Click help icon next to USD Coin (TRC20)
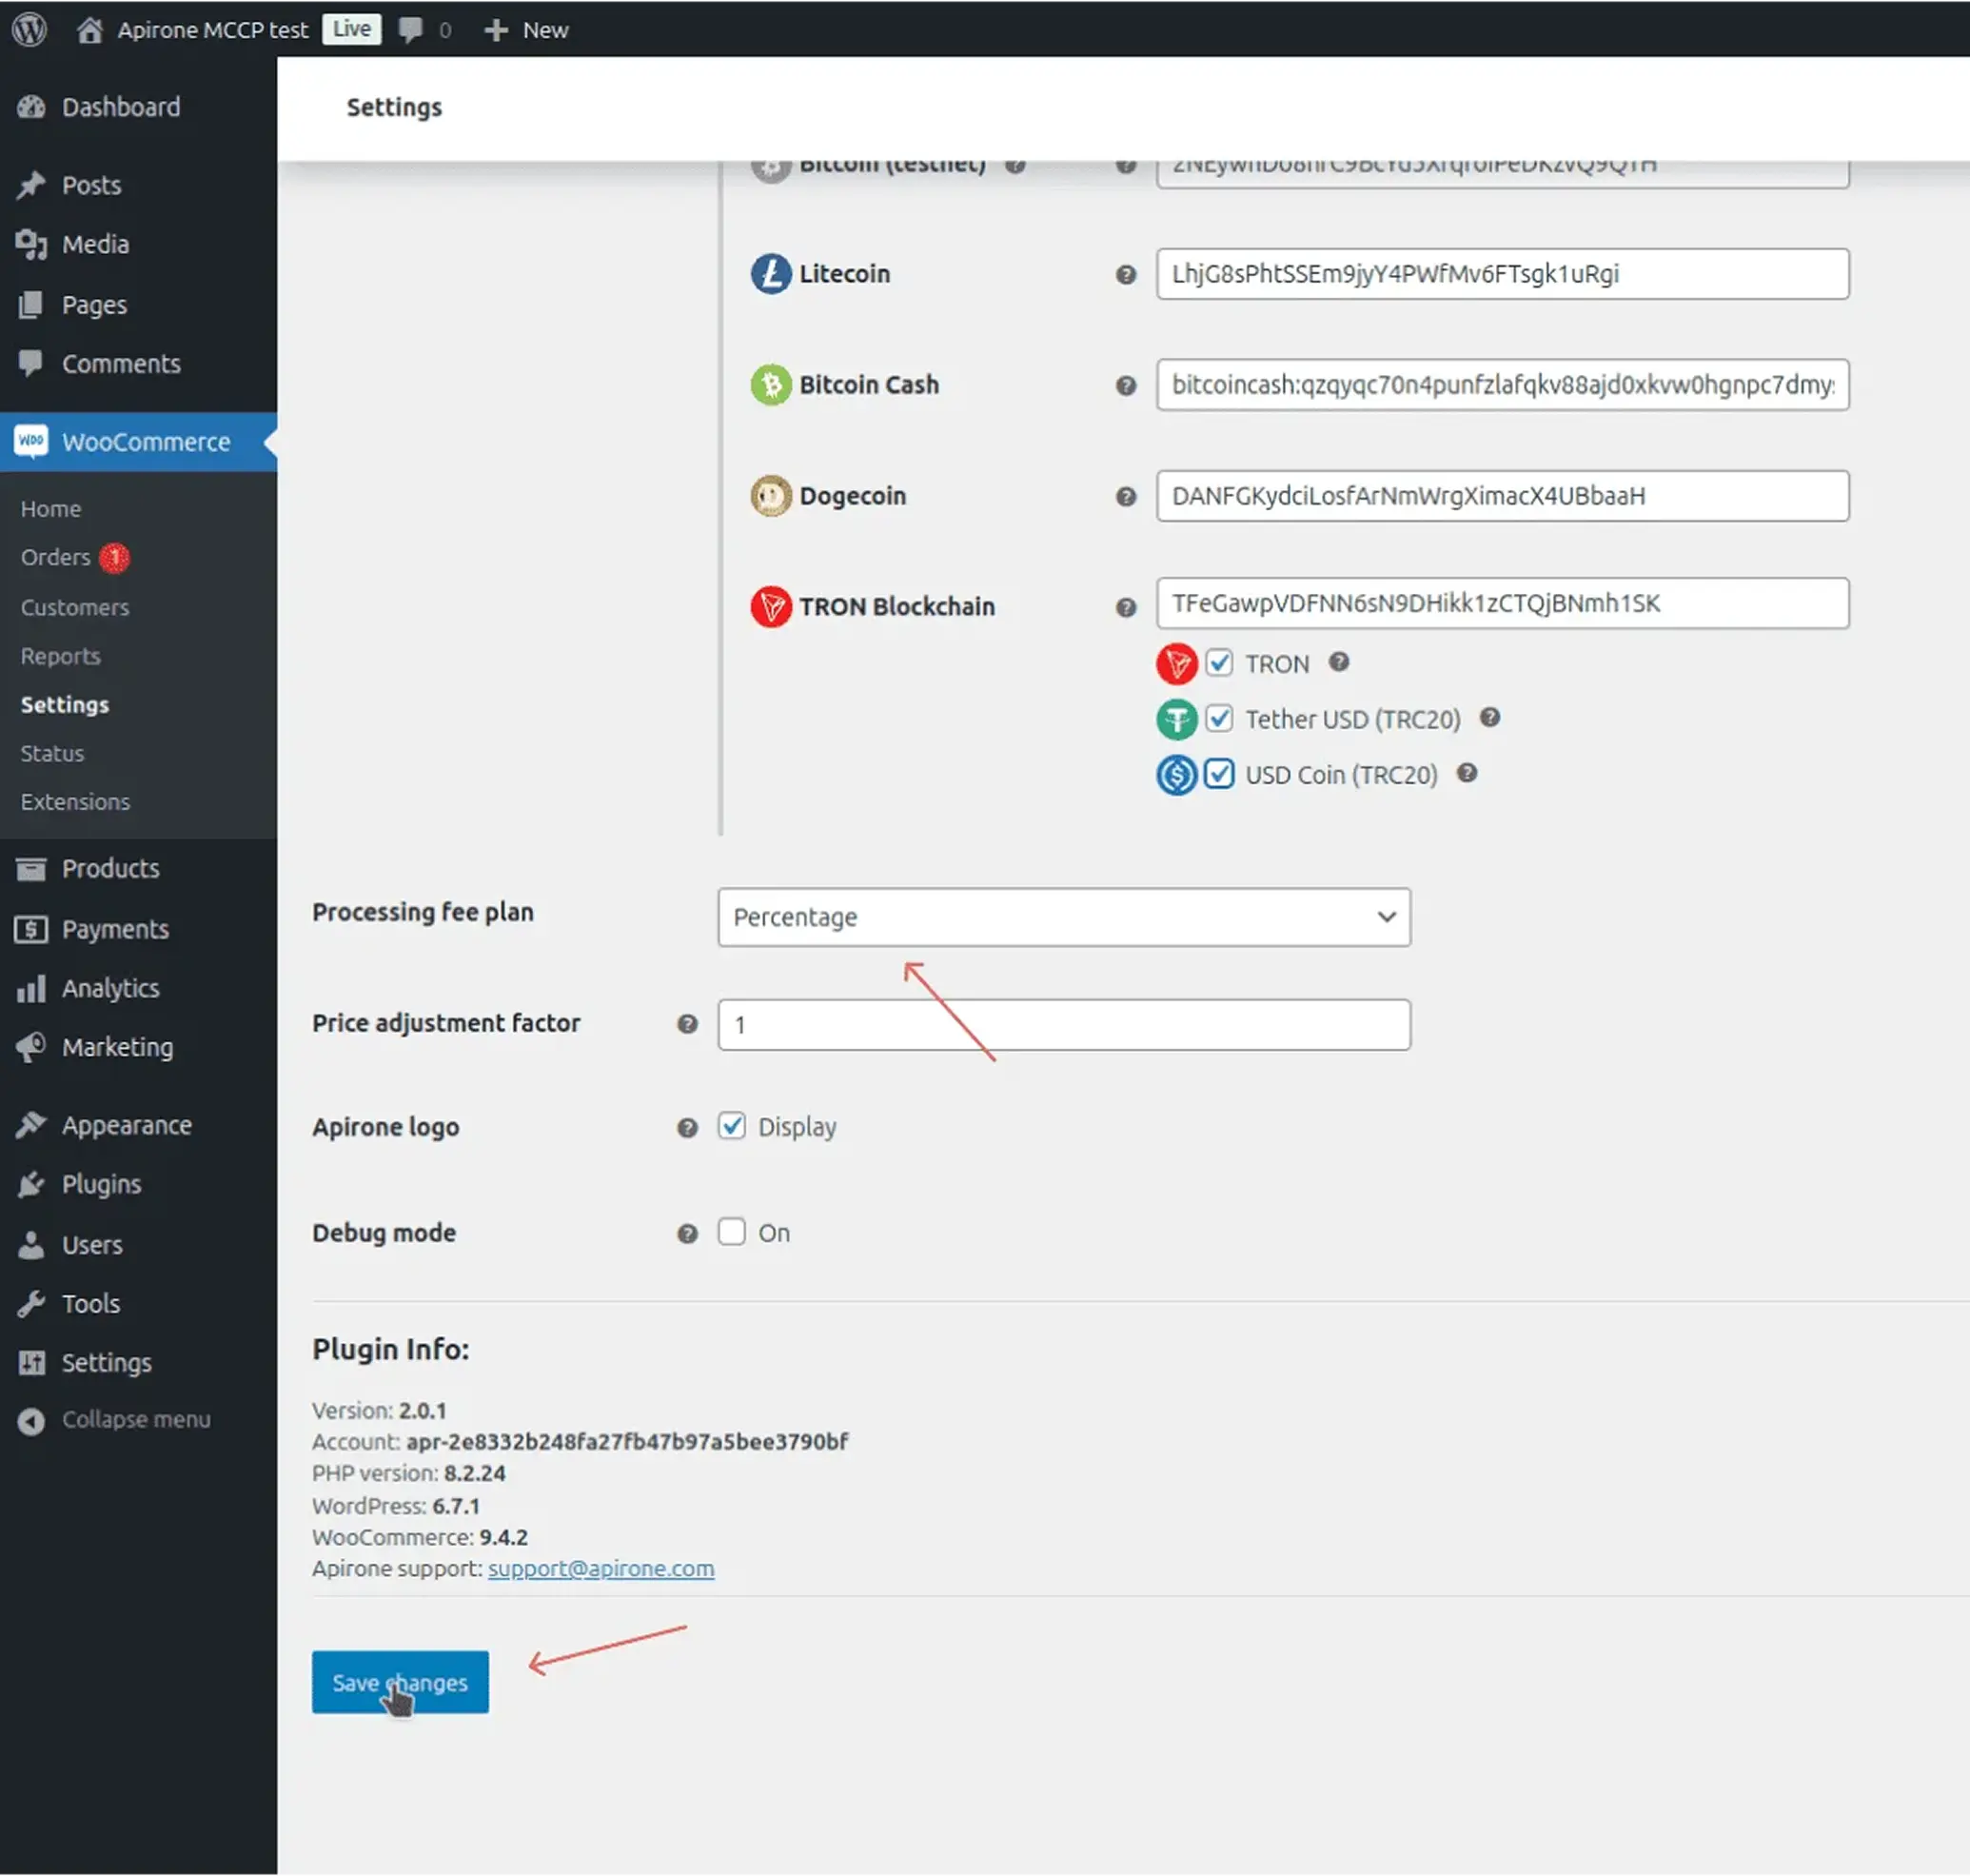Screen dimensions: 1970x1876 (x=1467, y=773)
